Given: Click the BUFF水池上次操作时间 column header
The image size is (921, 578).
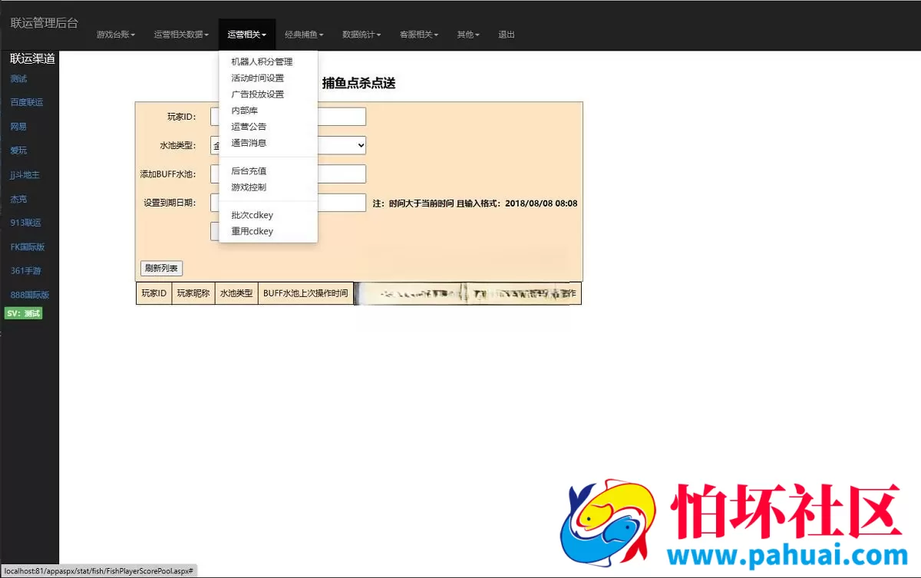Looking at the screenshot, I should pyautogui.click(x=305, y=293).
